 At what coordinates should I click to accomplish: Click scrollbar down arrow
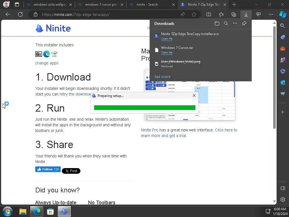pyautogui.click(x=274, y=201)
